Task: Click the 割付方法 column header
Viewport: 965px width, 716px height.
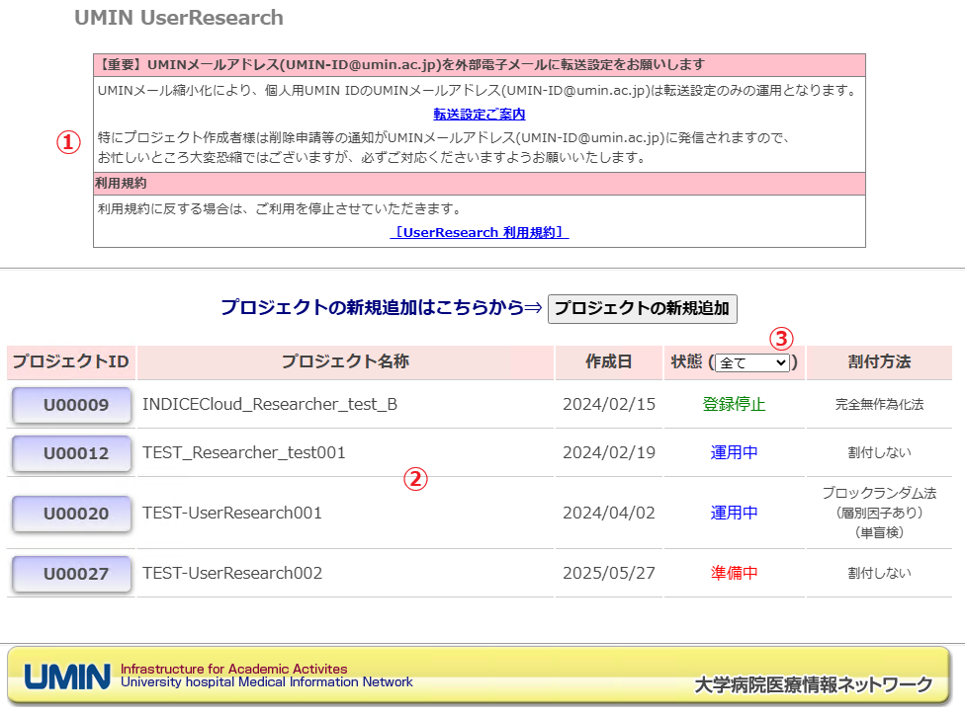Action: pos(879,362)
